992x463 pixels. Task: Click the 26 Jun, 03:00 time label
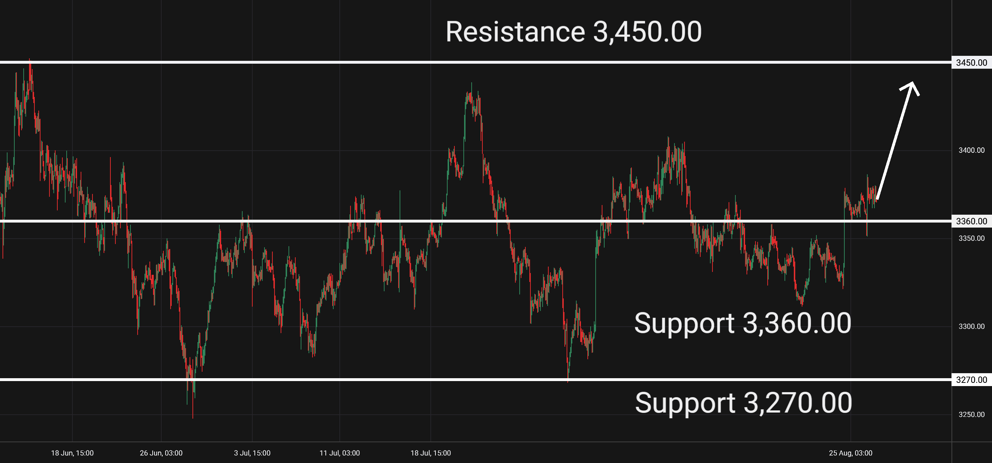click(161, 453)
